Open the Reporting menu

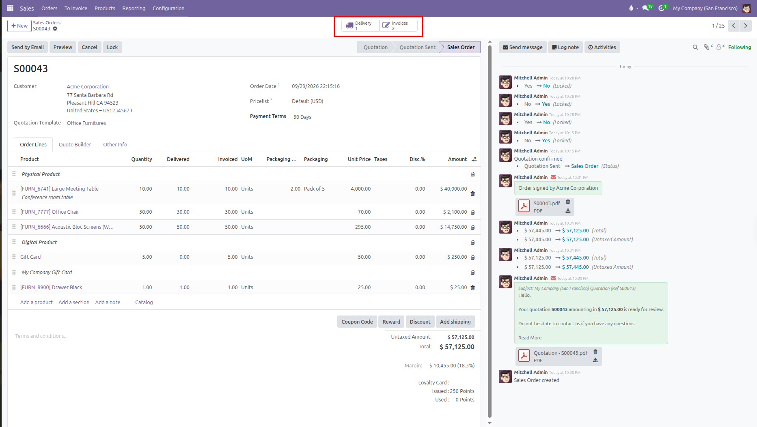[x=134, y=8]
